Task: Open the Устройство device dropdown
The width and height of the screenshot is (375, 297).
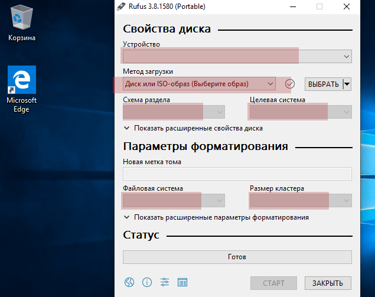Action: click(237, 57)
